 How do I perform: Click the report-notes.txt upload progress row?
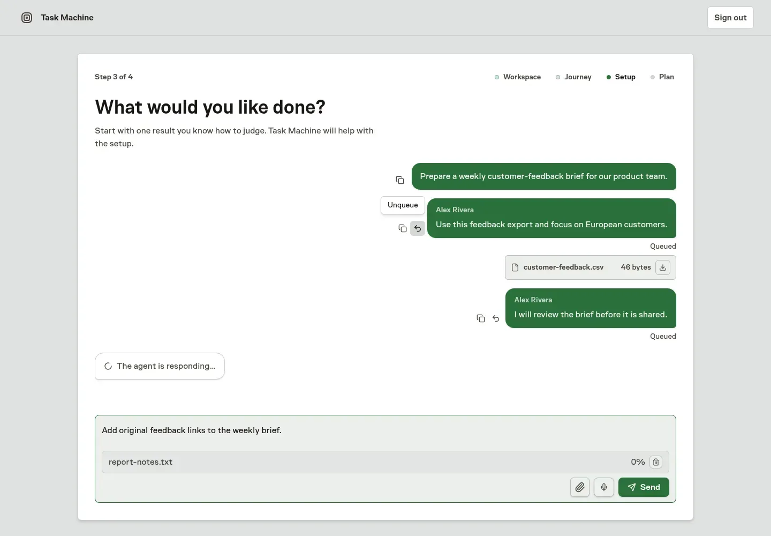385,462
